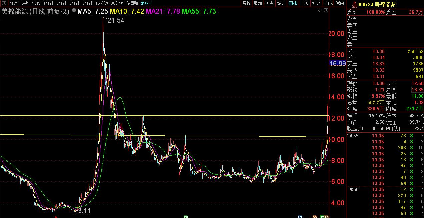The width and height of the screenshot is (424, 218).
Task: Open F10 company information
Action: click(x=304, y=3)
